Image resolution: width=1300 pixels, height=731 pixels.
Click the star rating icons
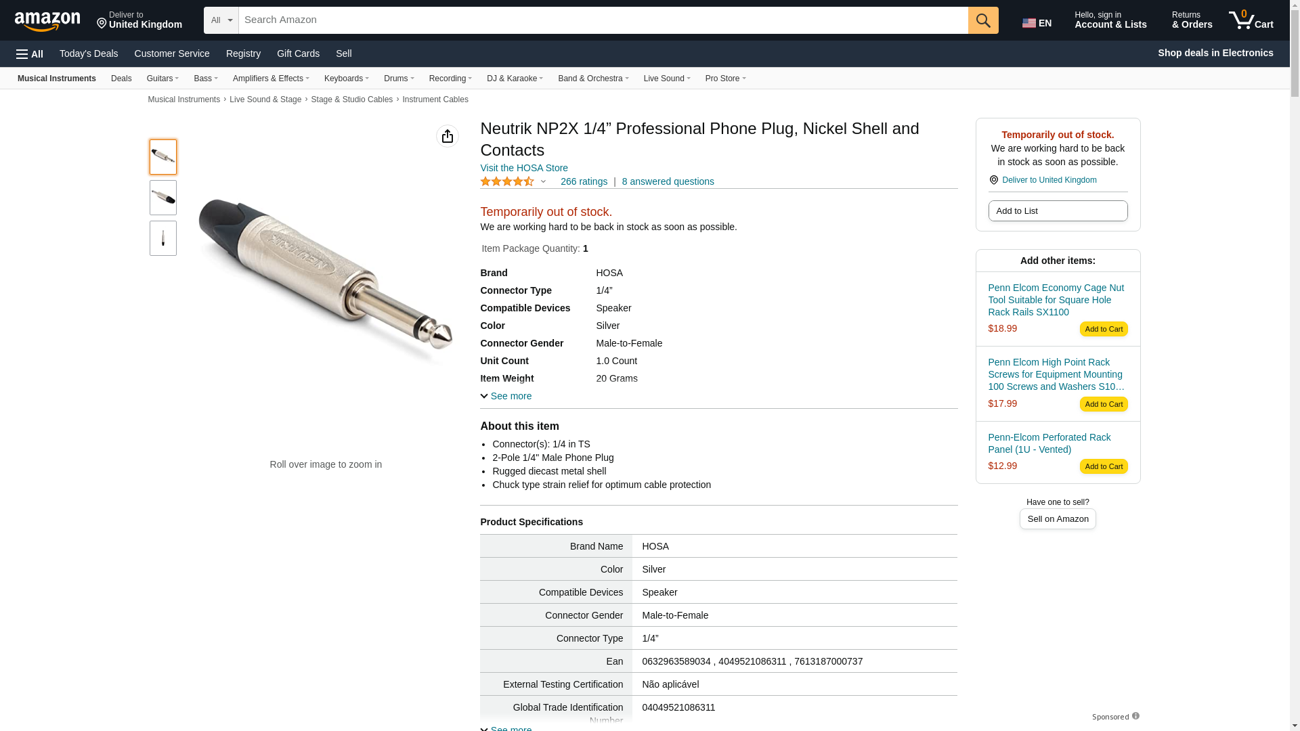coord(507,181)
